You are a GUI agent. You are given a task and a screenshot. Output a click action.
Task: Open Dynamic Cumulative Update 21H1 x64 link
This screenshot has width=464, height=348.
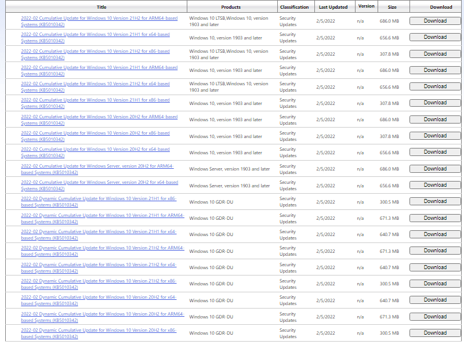pyautogui.click(x=99, y=235)
